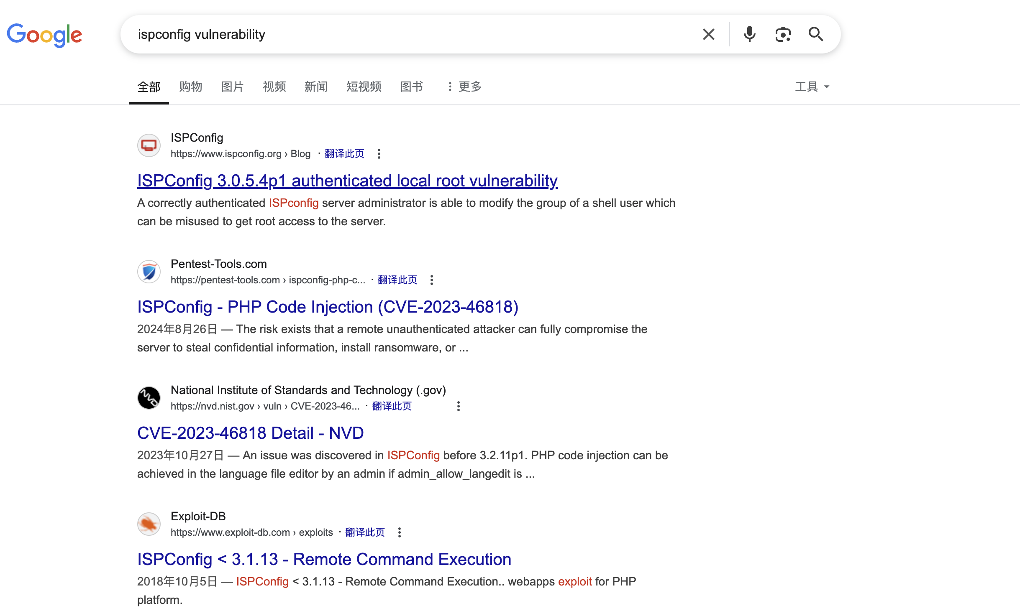The height and width of the screenshot is (616, 1020).
Task: Open three-dot menu for NVD result
Action: [459, 406]
